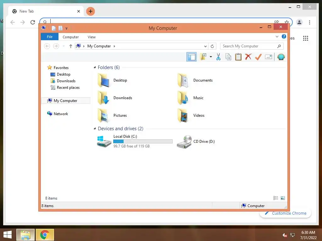This screenshot has height=241, width=322.
Task: Click the search magnifier in Explorer
Action: (x=279, y=46)
